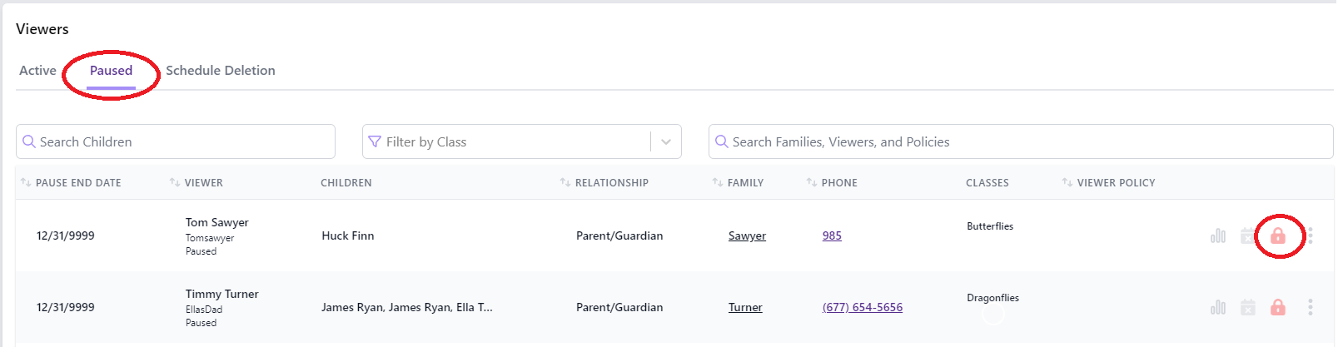This screenshot has height=347, width=1343.
Task: Open the bar chart stats icon for Tom Sawyer
Action: [x=1218, y=235]
